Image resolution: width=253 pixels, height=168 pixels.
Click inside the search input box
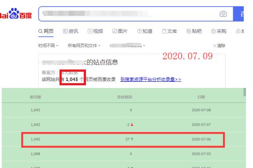[x=129, y=14]
